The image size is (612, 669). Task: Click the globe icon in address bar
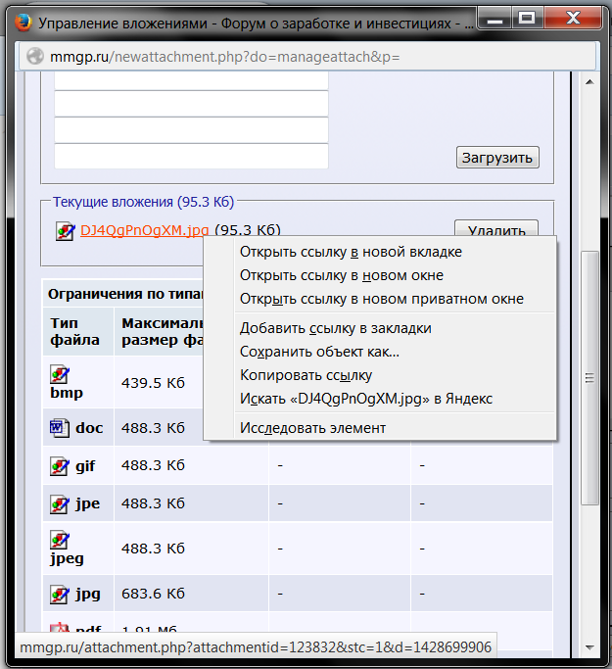coord(34,57)
